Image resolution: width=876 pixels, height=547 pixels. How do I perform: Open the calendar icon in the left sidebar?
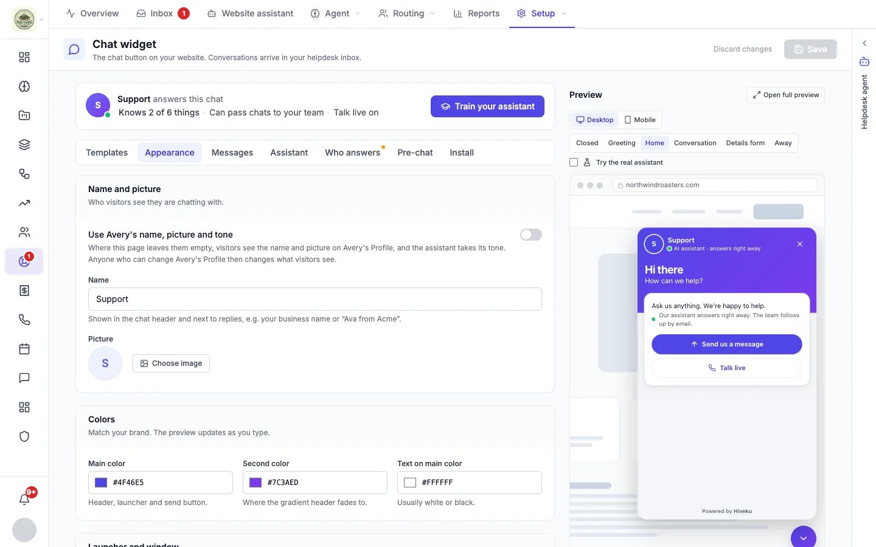(x=24, y=349)
